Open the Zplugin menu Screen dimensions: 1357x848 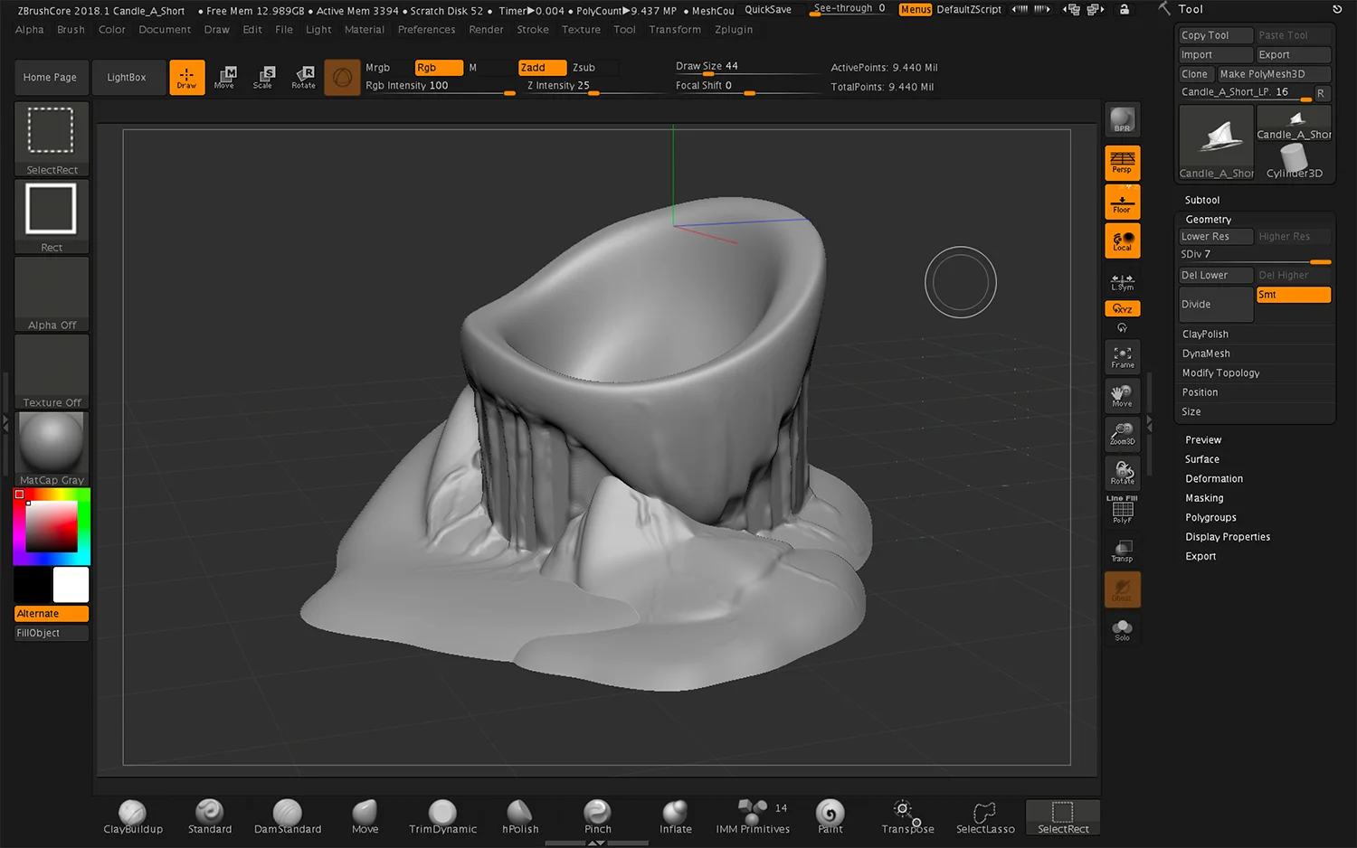click(734, 30)
